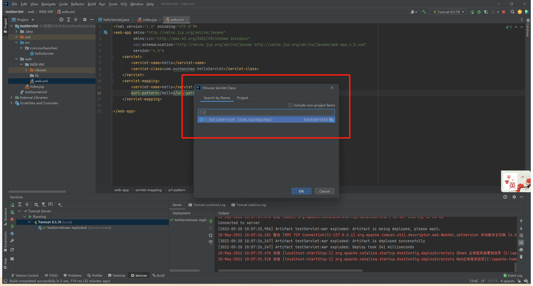Start debugging with the bug icon in the main toolbar

tap(479, 12)
